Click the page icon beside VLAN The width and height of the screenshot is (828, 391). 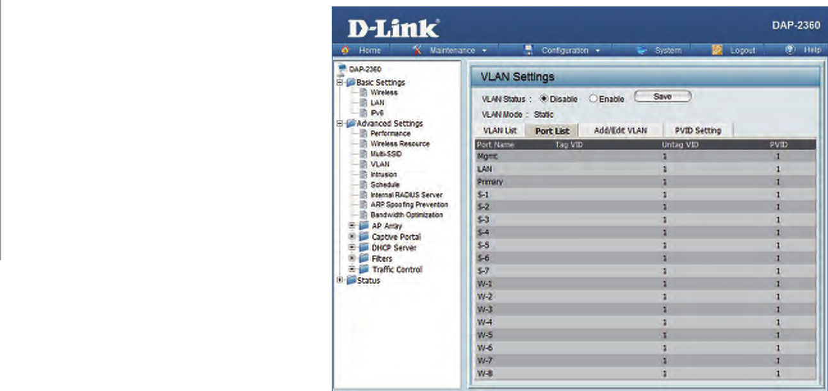(363, 164)
